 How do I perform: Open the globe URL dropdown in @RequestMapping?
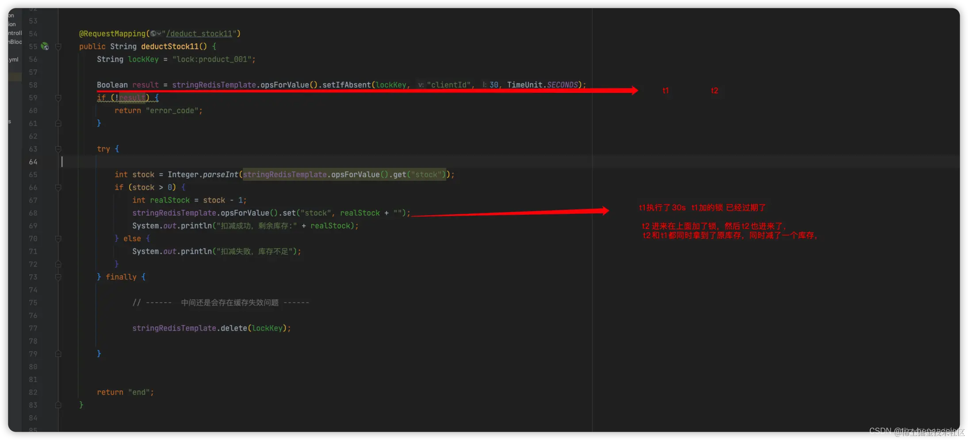tap(156, 34)
